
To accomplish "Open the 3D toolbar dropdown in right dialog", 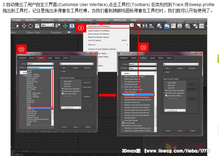I will tap(181, 64).
